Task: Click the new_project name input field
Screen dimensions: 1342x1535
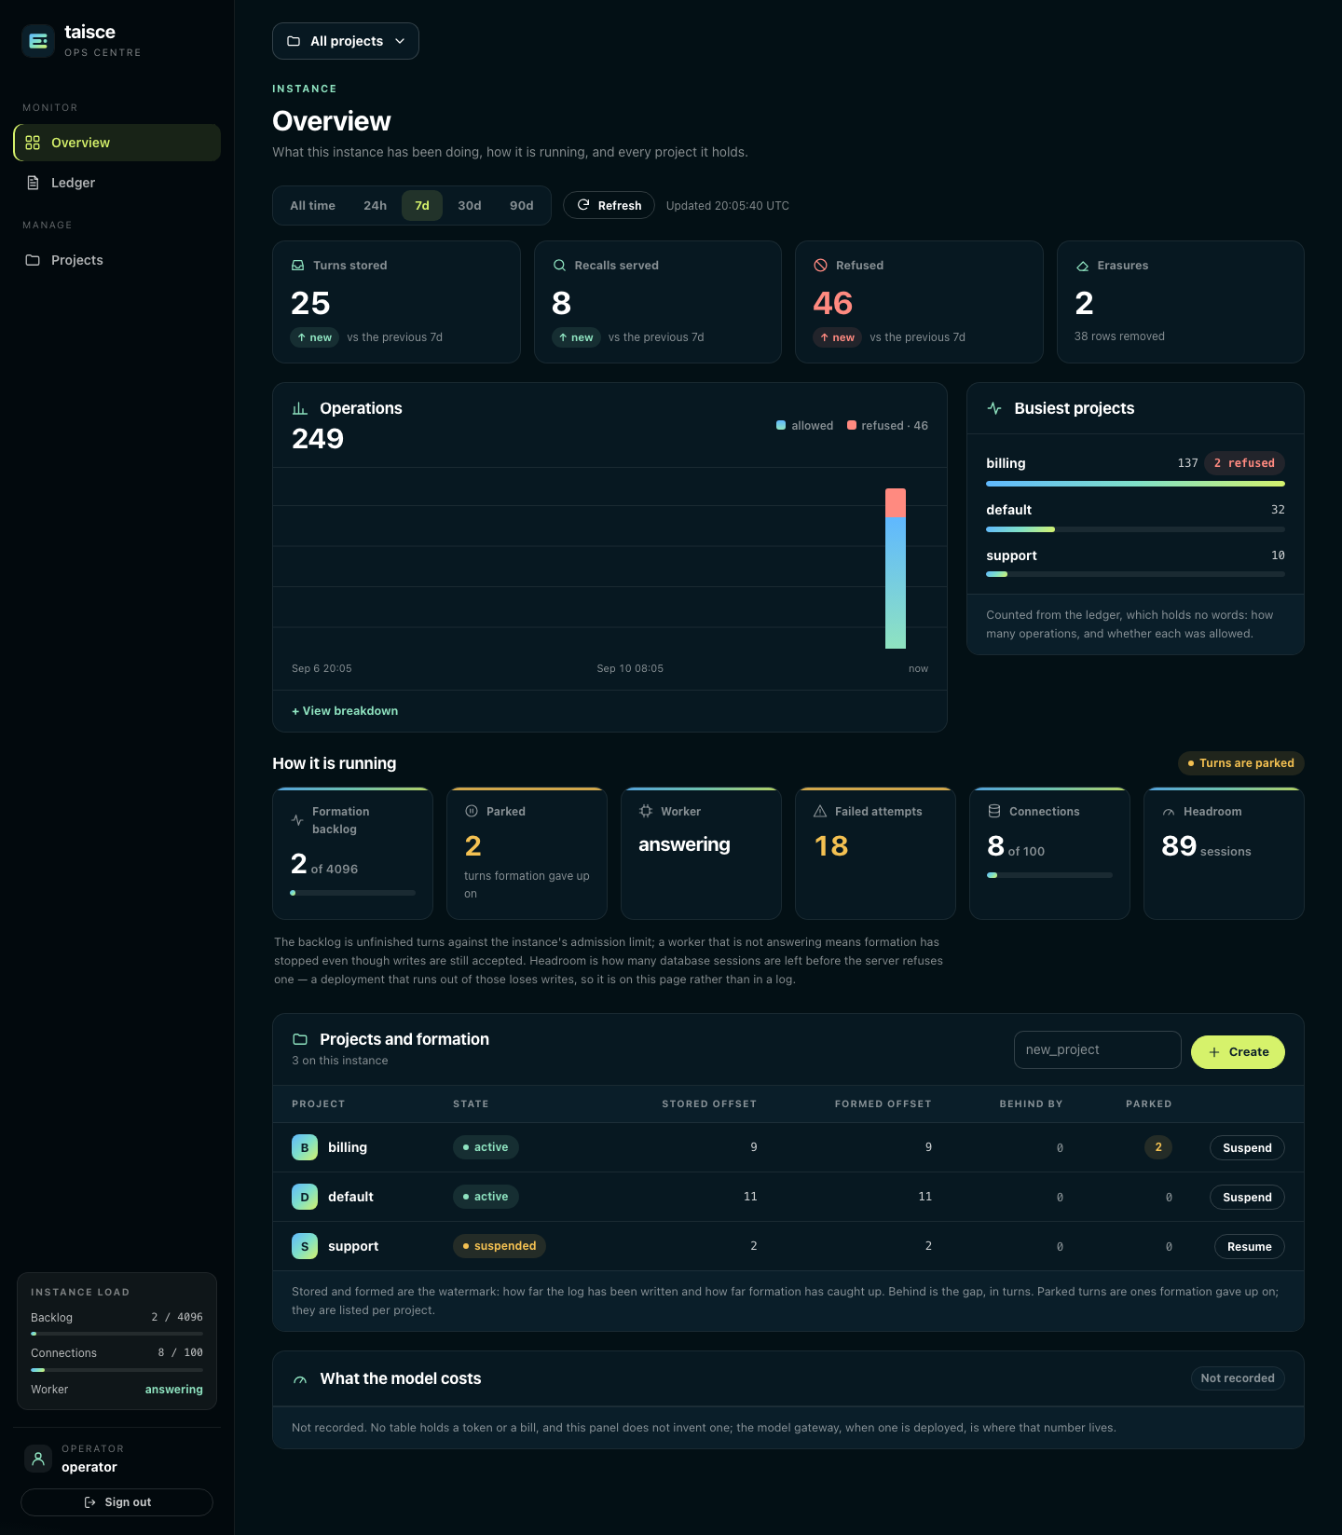Action: pos(1098,1050)
